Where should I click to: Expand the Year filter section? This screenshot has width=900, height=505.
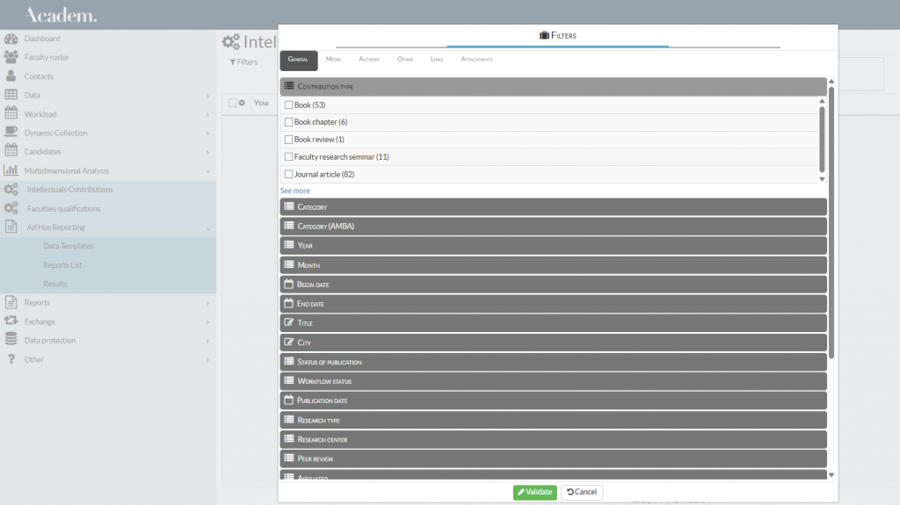click(x=553, y=246)
